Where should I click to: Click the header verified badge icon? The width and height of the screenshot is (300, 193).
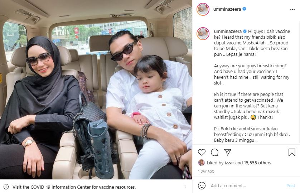[244, 9]
